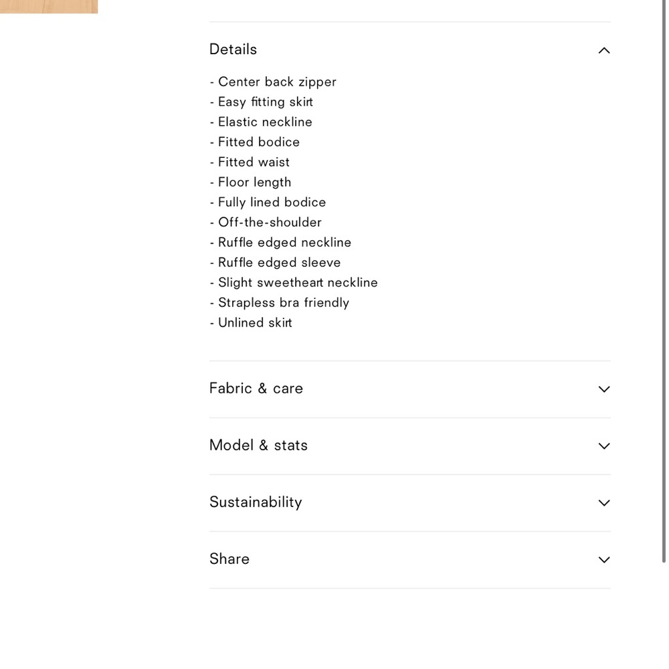Screen dimensions: 669x669
Task: Expand the Fabric & care heading label
Action: pyautogui.click(x=256, y=388)
